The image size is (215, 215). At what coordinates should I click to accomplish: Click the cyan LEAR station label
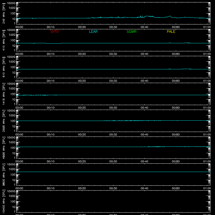coord(93,31)
